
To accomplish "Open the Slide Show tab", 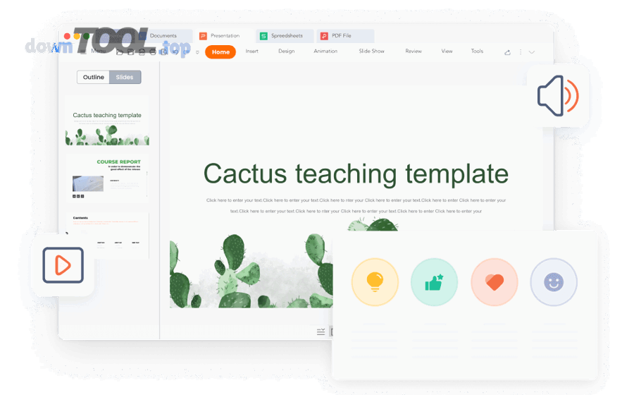I will pos(371,51).
